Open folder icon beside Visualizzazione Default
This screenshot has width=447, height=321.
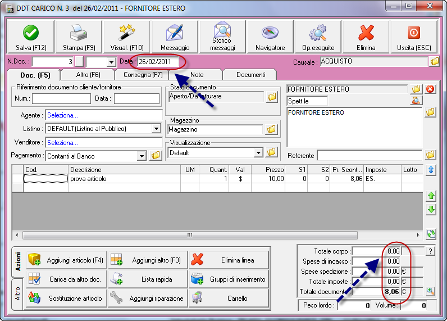point(271,152)
